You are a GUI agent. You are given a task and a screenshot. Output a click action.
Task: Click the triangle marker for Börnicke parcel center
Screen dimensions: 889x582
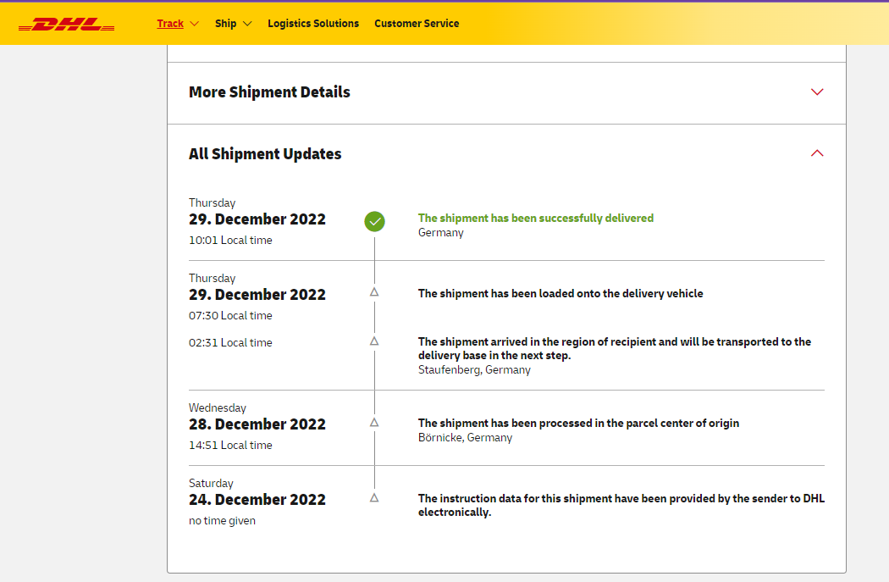click(x=374, y=422)
